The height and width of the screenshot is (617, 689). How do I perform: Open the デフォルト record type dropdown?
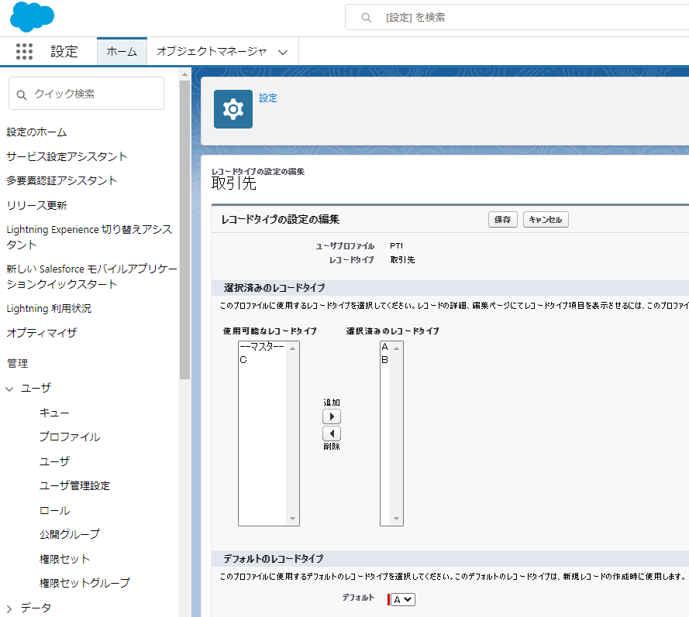coord(402,598)
